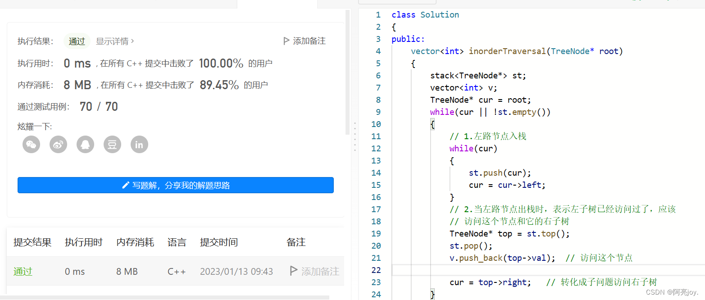This screenshot has height=300, width=705.
Task: Click the TreeNode* top = st.top(); line
Action: pyautogui.click(x=509, y=234)
